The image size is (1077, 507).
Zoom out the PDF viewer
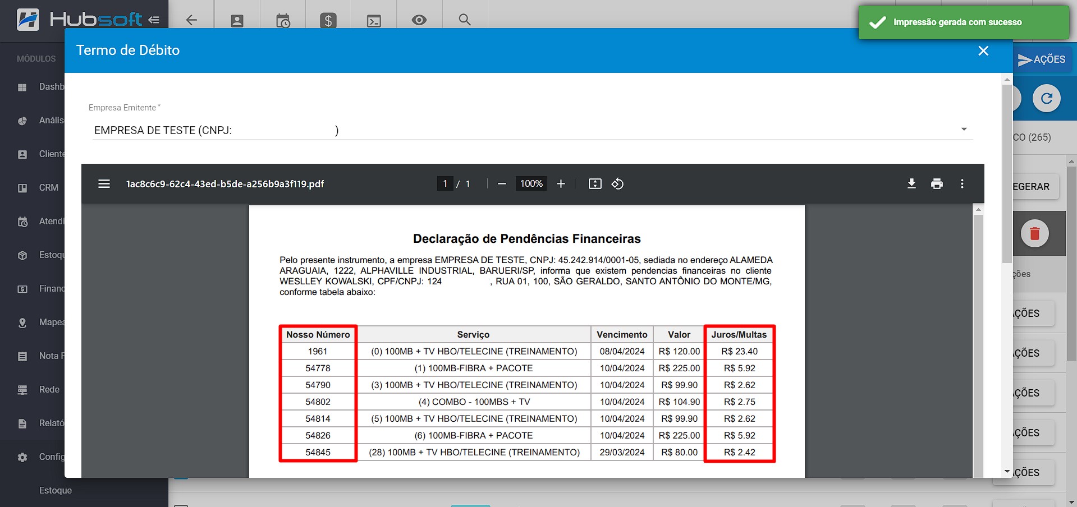coord(502,184)
